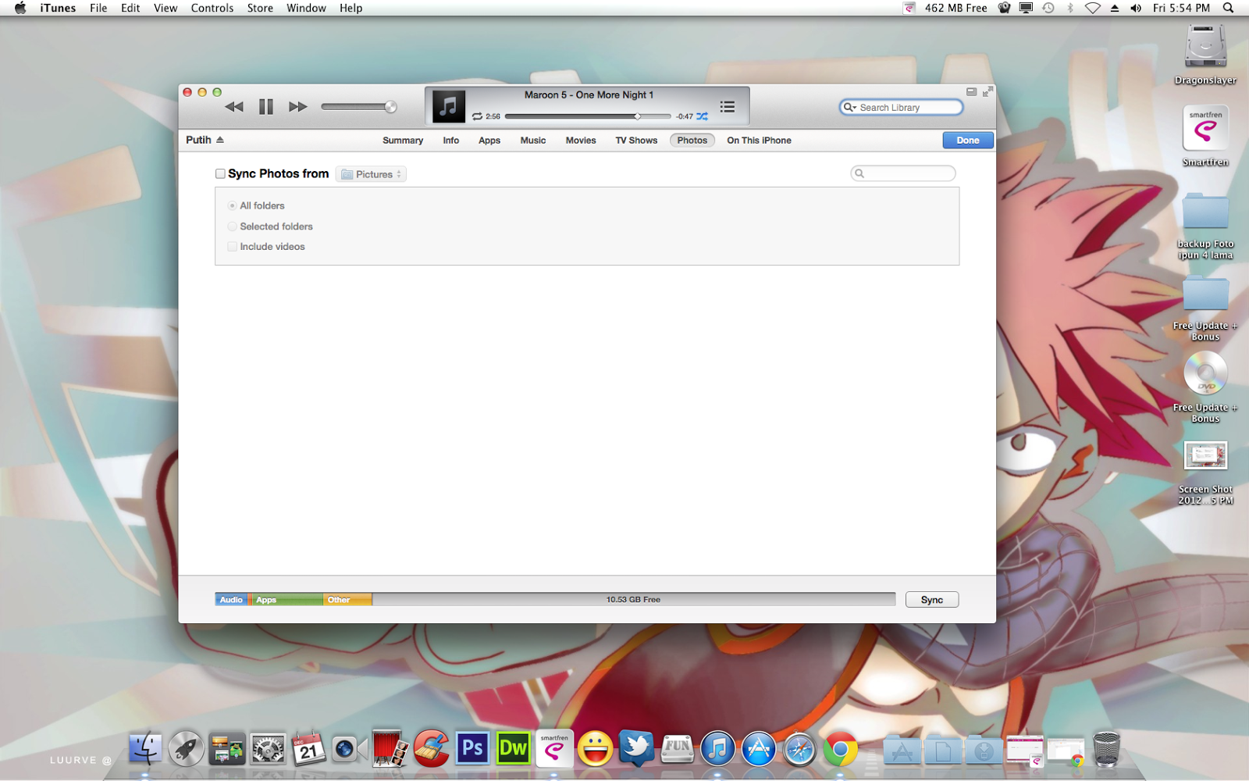The height and width of the screenshot is (781, 1249).
Task: Launch Dreamweaver from the Dock
Action: point(513,748)
